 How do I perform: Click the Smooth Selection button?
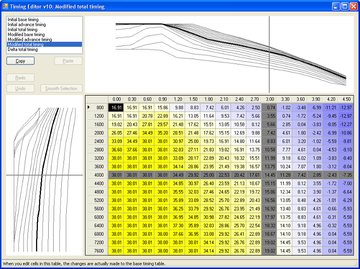click(61, 88)
